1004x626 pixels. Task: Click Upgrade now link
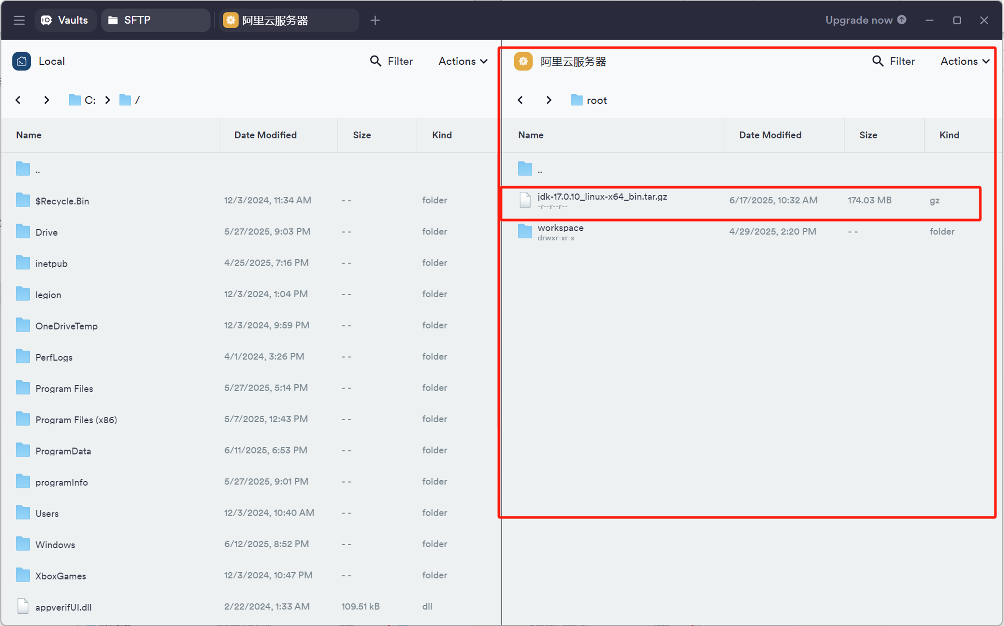tap(865, 20)
